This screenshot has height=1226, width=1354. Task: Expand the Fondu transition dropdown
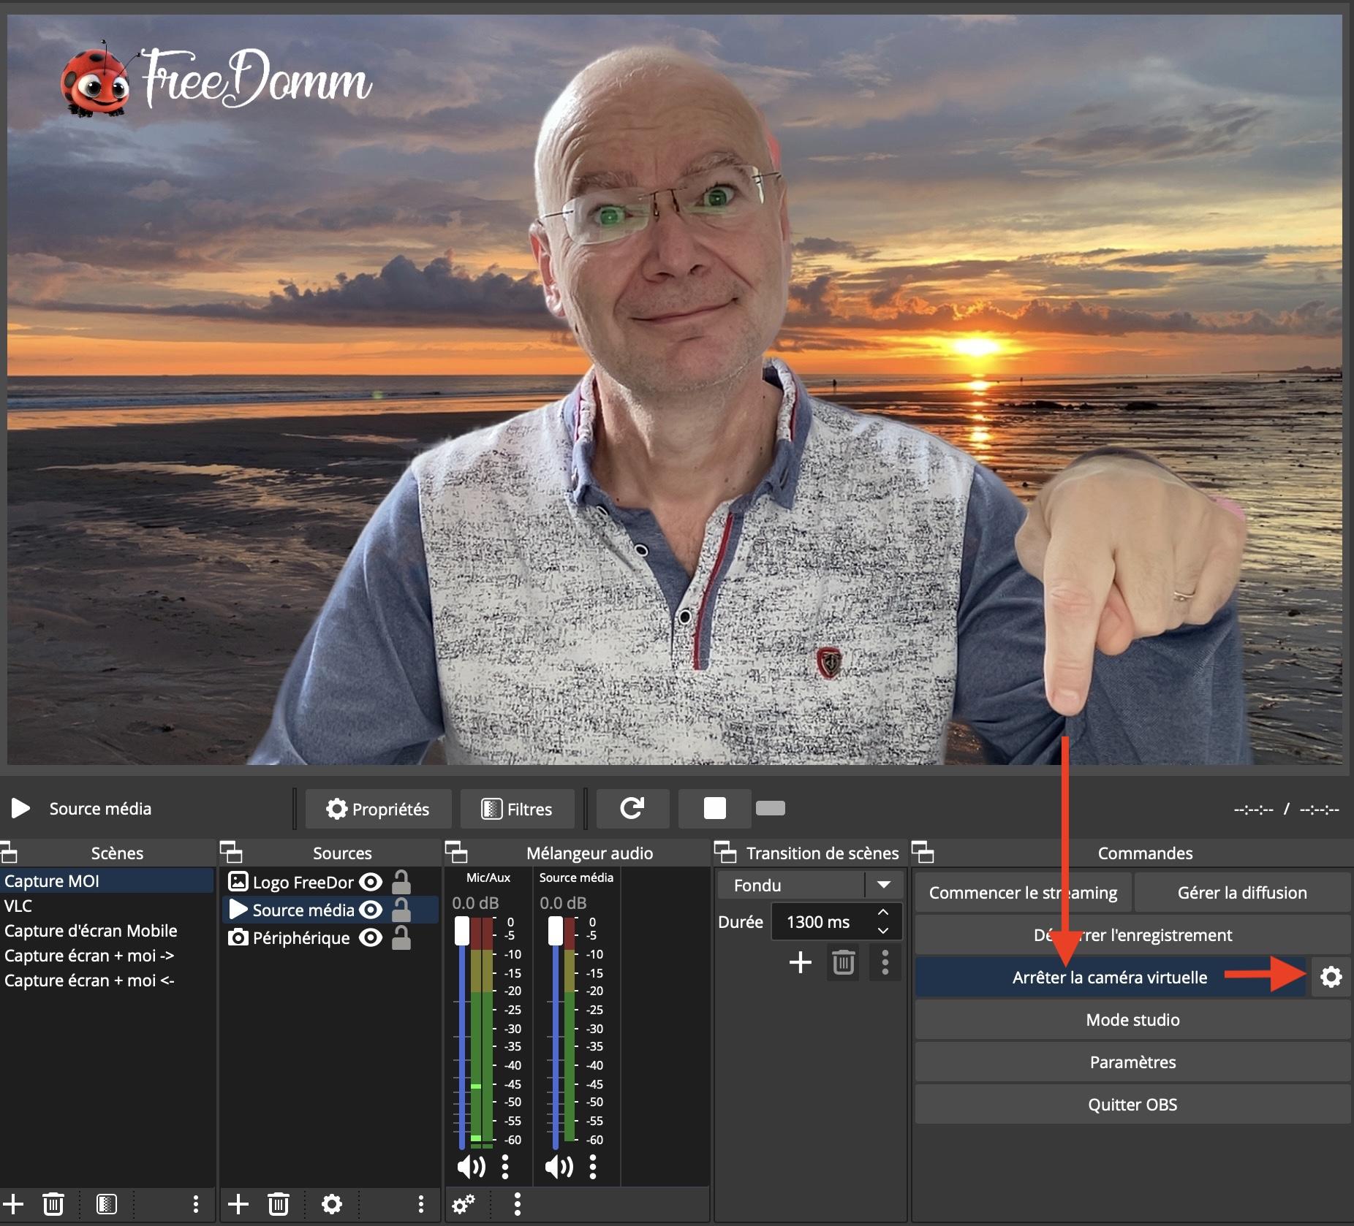click(x=883, y=885)
